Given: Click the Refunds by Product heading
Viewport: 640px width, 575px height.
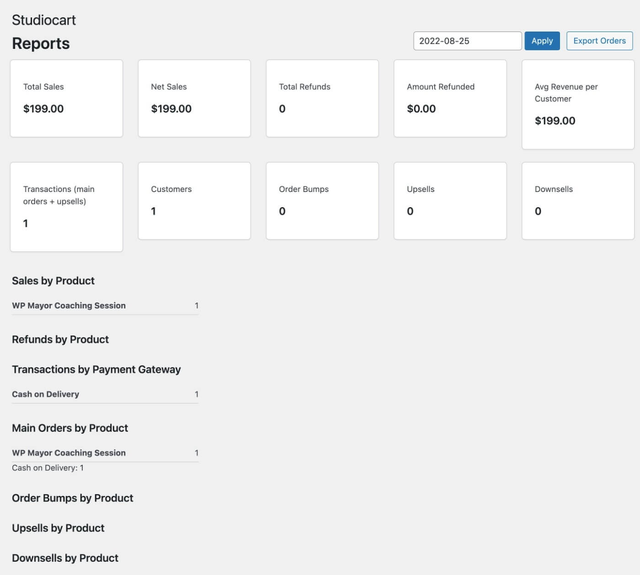Looking at the screenshot, I should click(x=60, y=339).
